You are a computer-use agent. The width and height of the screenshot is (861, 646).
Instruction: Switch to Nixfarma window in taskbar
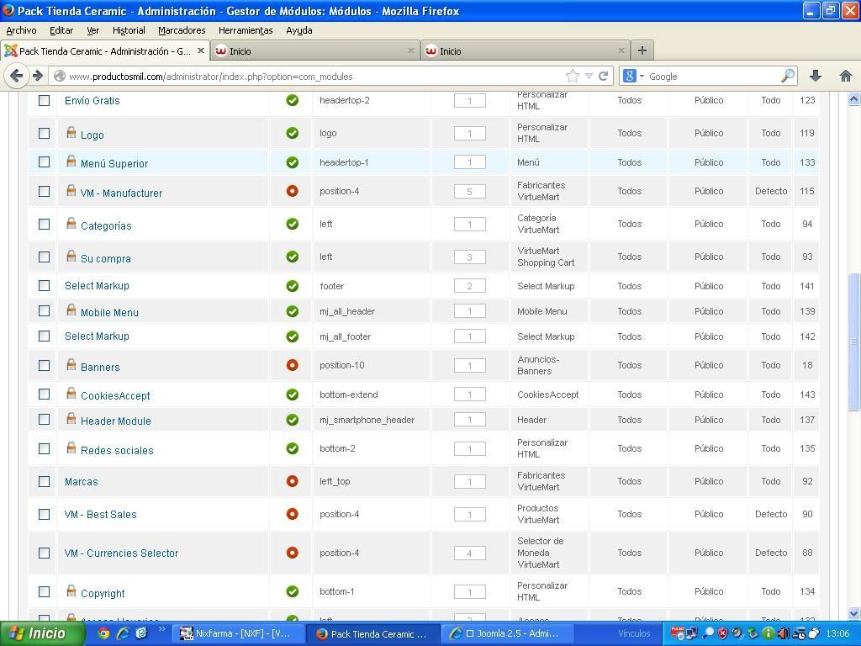[x=238, y=634]
